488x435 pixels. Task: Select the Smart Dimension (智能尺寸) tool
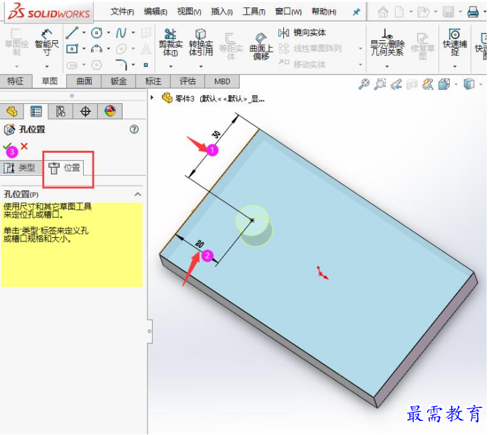click(47, 42)
